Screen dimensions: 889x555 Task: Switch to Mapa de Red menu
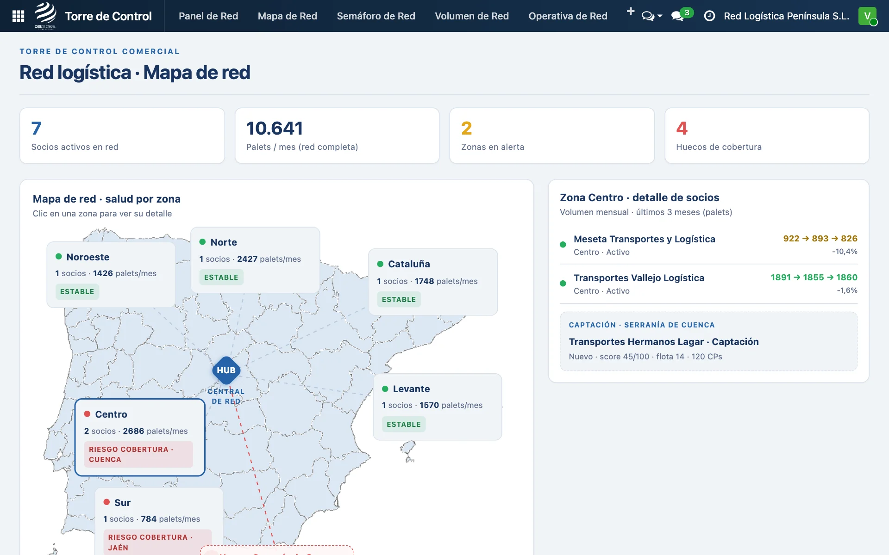287,16
